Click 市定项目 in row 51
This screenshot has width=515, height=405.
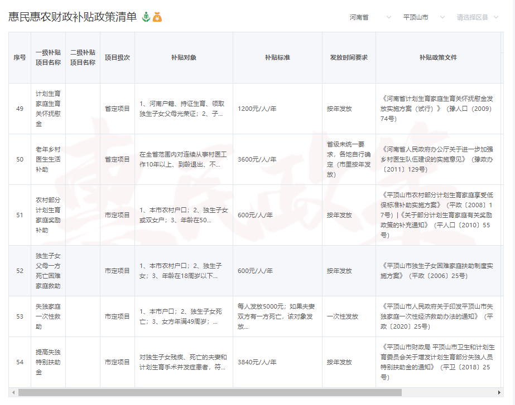point(117,215)
